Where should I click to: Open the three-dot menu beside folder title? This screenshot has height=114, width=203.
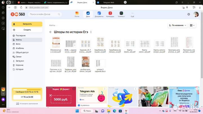point(91,32)
